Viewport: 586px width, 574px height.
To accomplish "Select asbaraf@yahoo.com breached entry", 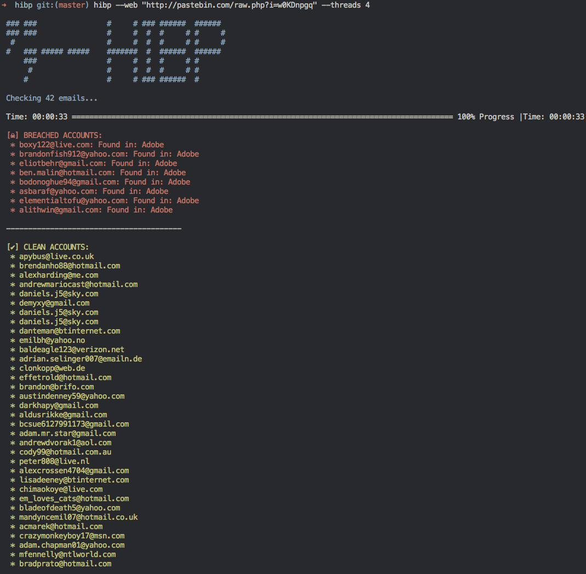I will point(94,192).
